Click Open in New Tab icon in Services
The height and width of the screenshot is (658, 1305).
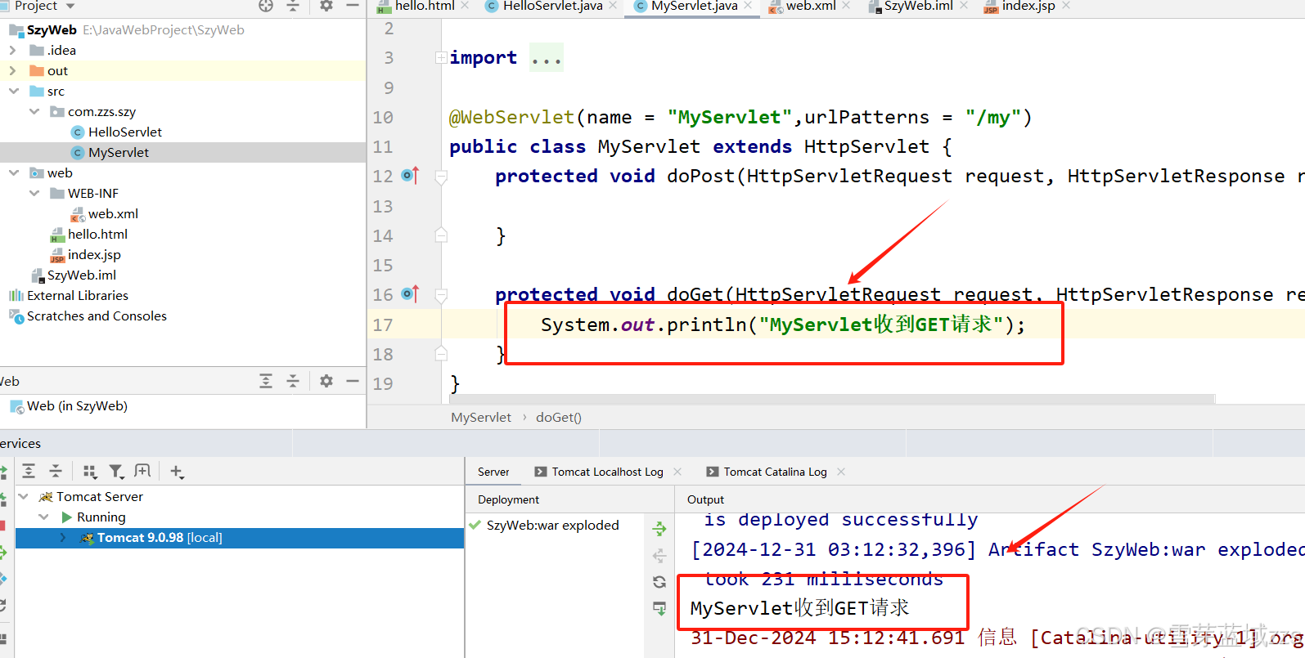pos(142,471)
